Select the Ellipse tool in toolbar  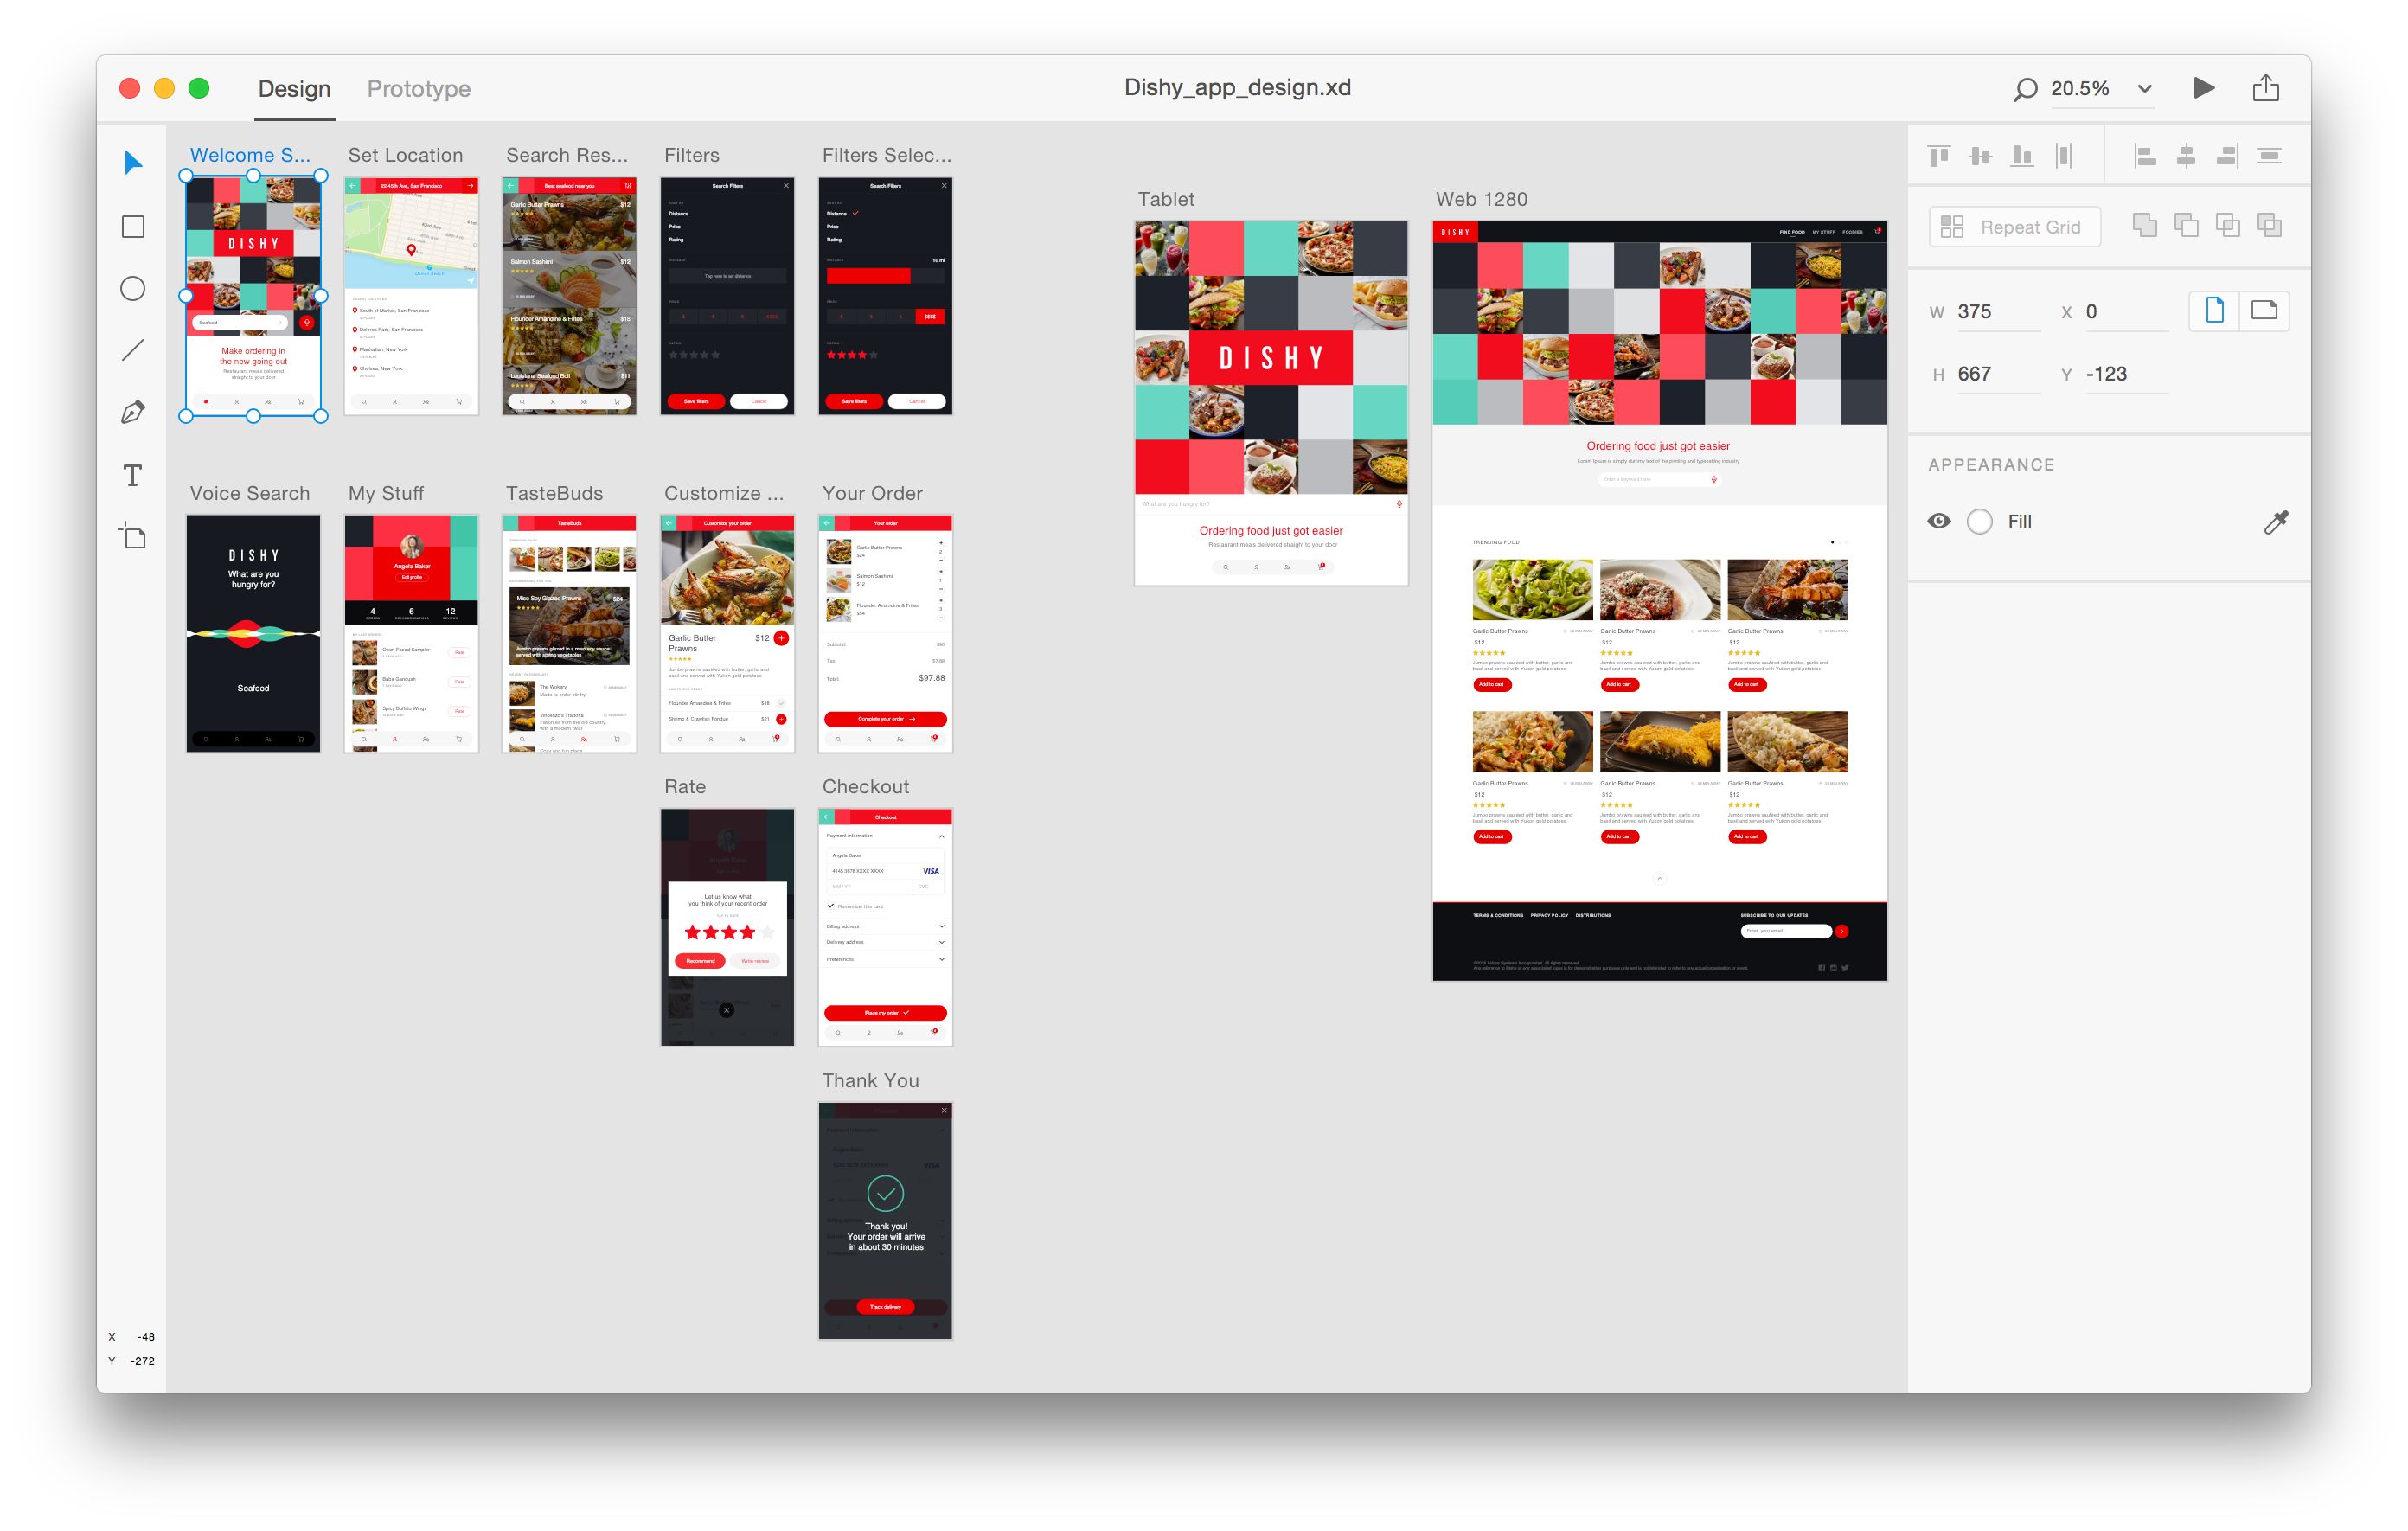click(x=137, y=290)
